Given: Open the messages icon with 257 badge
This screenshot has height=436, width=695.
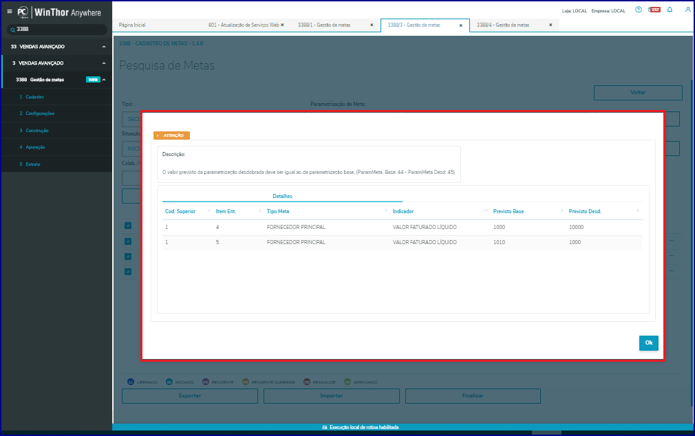Looking at the screenshot, I should click(654, 10).
